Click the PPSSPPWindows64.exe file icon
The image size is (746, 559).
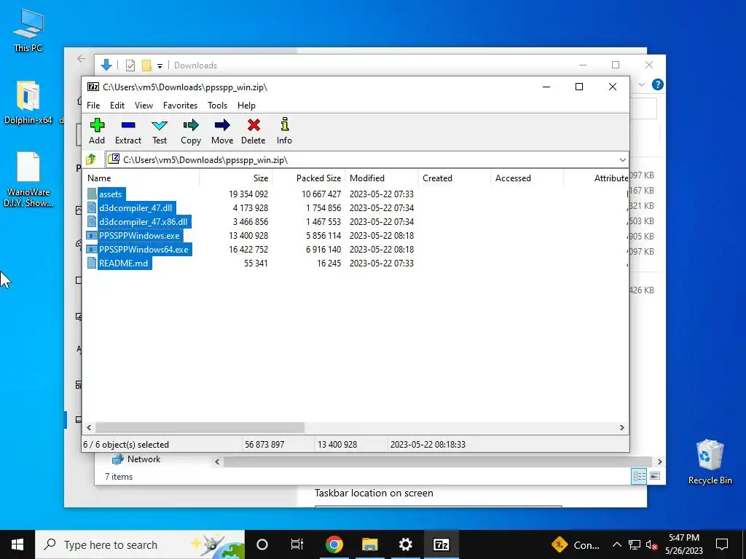92,249
